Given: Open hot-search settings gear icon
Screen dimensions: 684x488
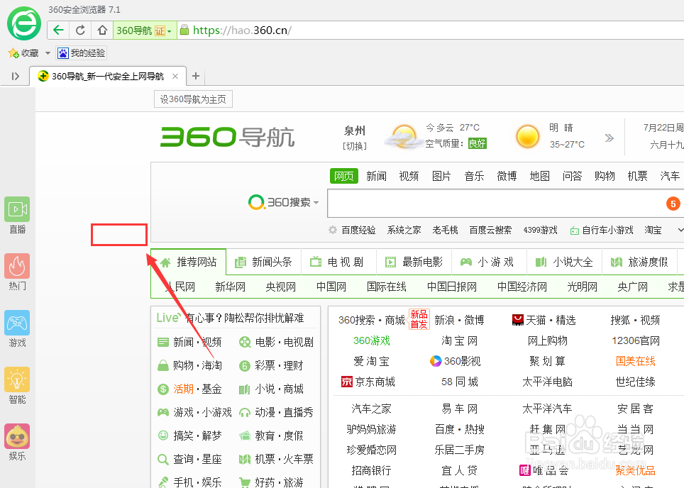Looking at the screenshot, I should [x=333, y=230].
